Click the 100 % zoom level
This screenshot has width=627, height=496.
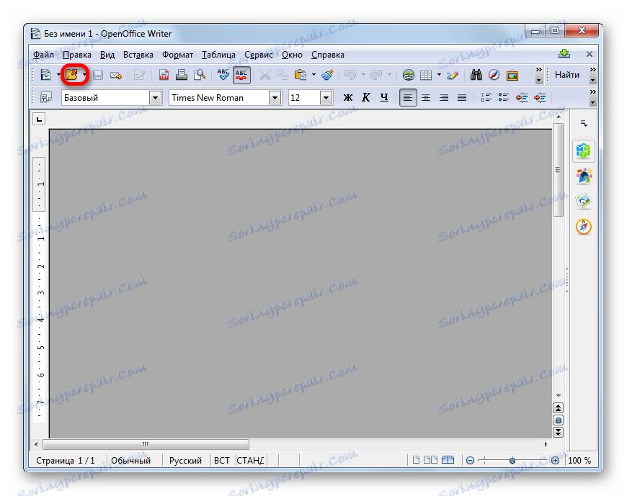[x=579, y=461]
